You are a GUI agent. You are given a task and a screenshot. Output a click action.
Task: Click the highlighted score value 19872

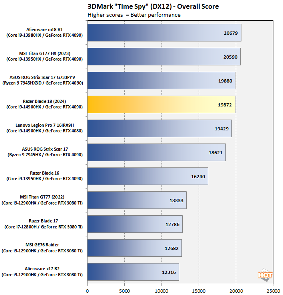(225, 105)
